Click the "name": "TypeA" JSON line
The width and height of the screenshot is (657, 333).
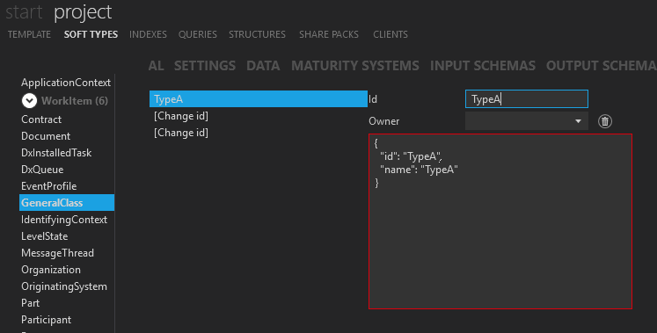click(x=419, y=170)
